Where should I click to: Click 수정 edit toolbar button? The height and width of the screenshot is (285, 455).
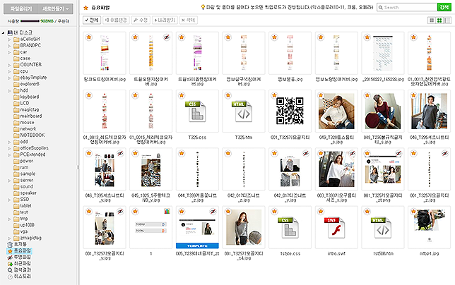point(141,20)
